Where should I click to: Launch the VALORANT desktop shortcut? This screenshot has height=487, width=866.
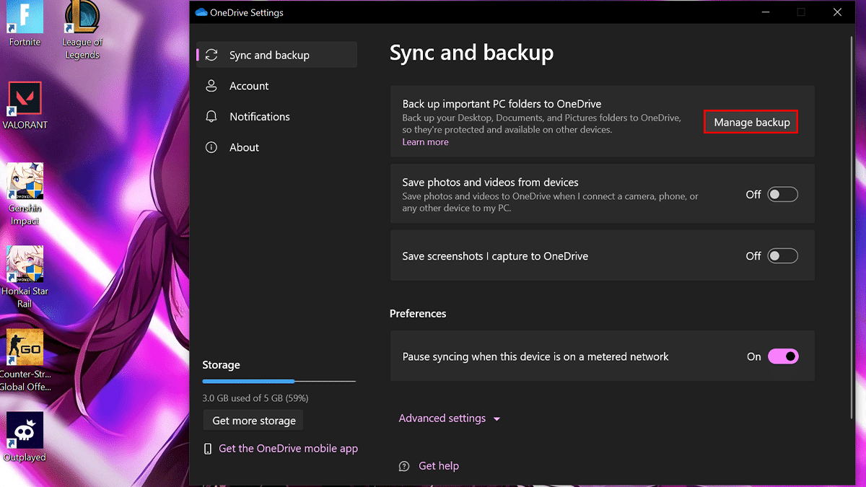pyautogui.click(x=25, y=100)
